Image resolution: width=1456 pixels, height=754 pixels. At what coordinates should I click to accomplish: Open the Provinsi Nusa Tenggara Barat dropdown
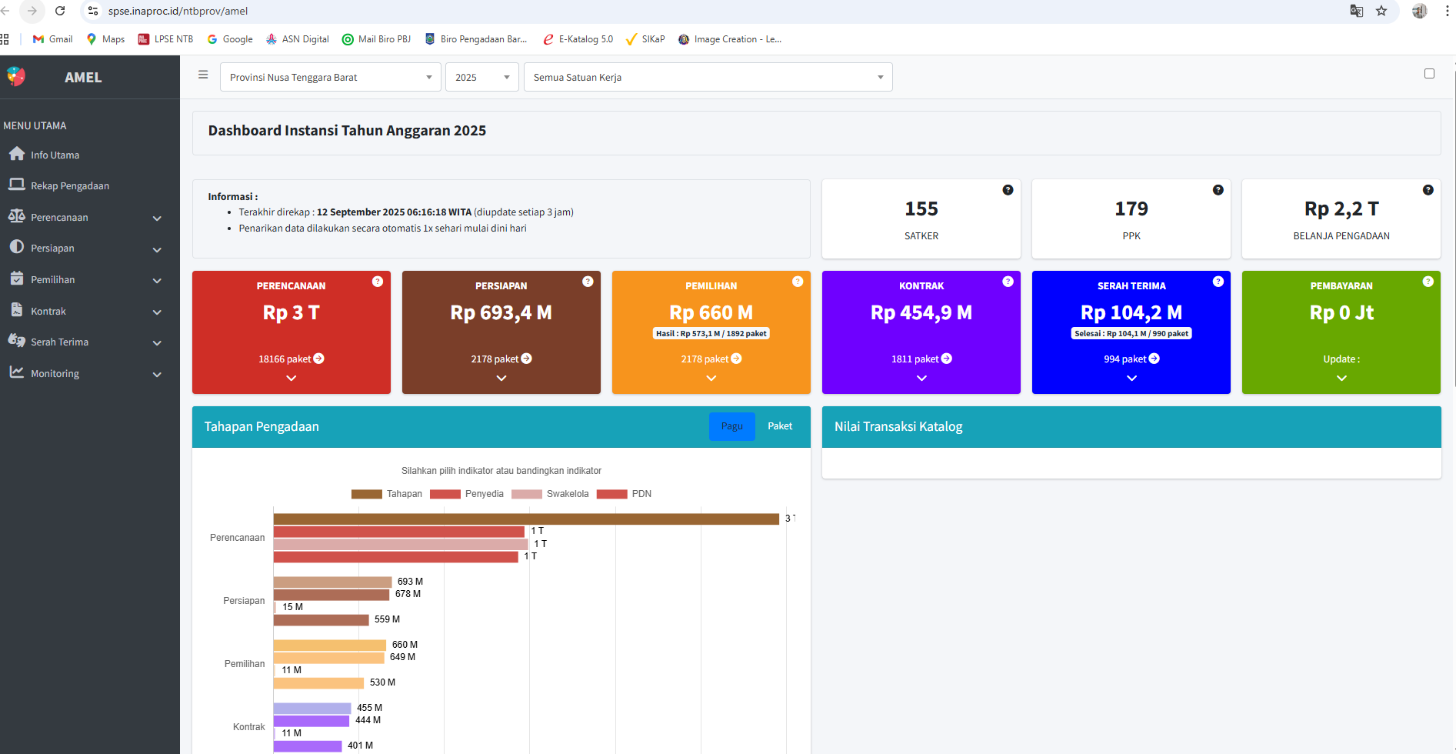330,77
